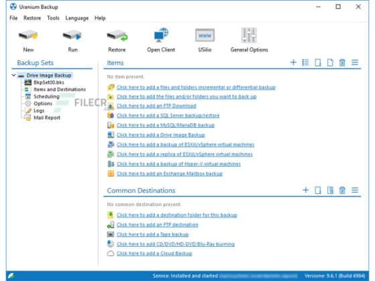Click the icon beside the FTP destination link
This screenshot has width=375, height=281.
tap(110, 225)
